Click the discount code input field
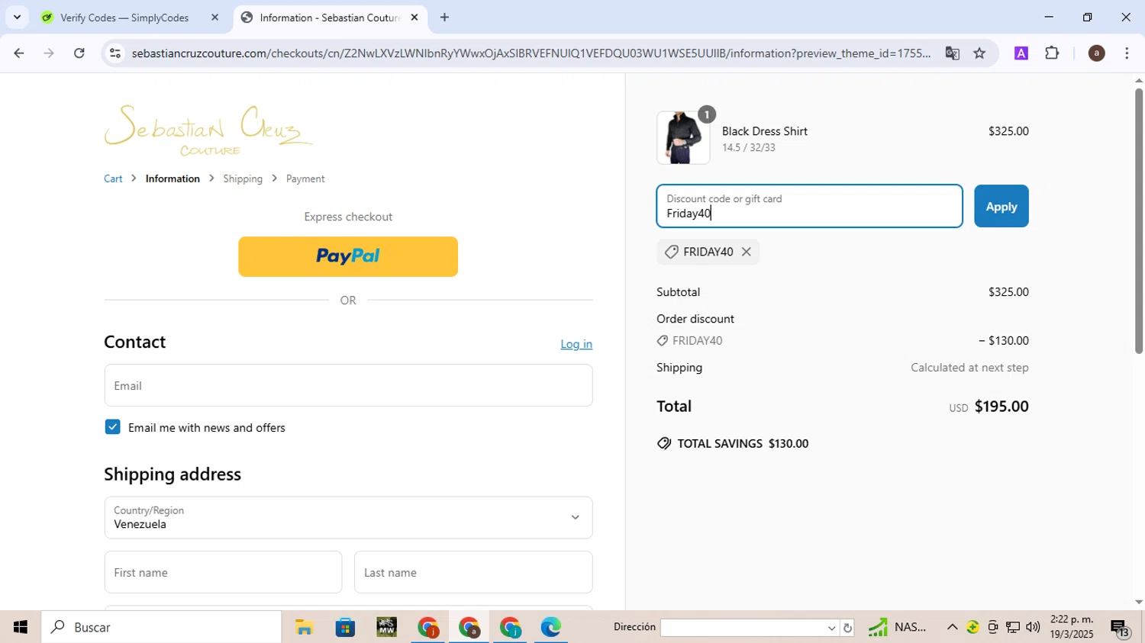Viewport: 1145px width, 643px height. (x=809, y=206)
